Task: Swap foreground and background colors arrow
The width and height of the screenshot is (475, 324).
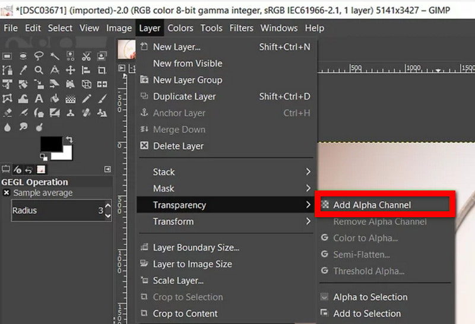Action: [x=69, y=139]
